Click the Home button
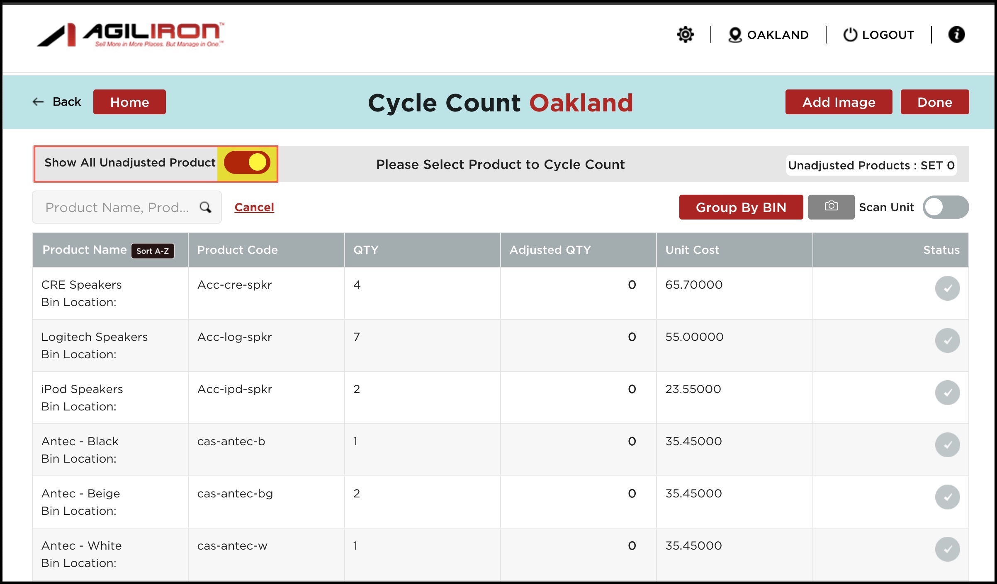 129,102
